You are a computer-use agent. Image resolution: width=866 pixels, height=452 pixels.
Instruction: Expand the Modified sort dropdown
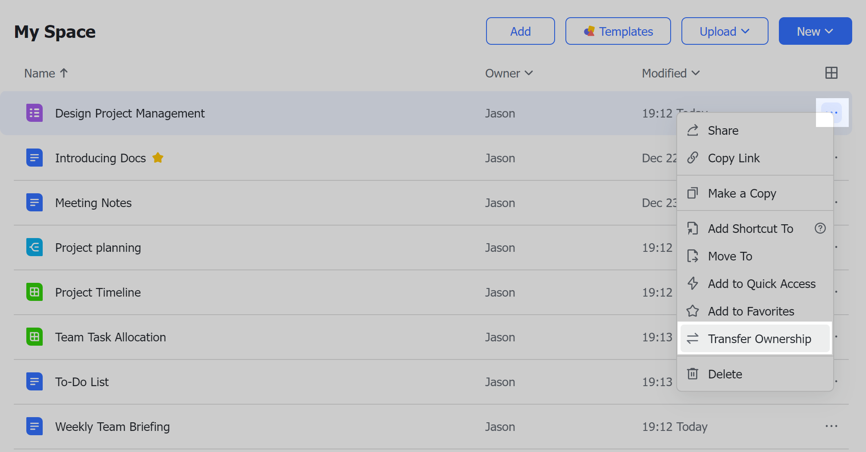(x=671, y=74)
